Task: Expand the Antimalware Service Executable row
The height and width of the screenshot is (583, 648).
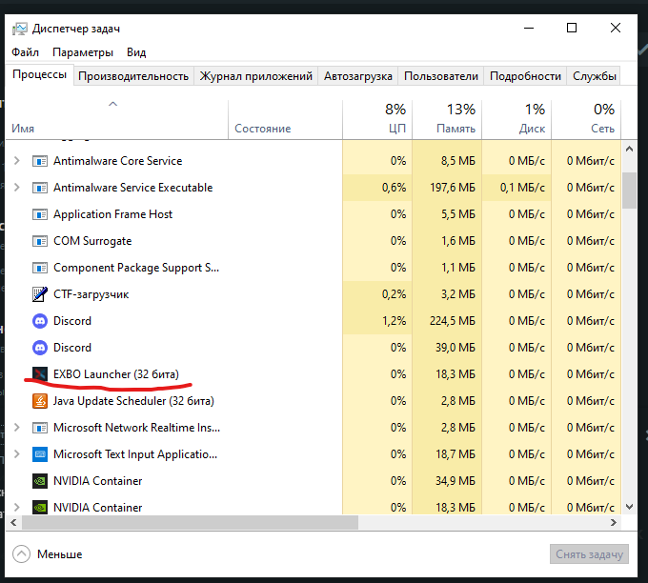Action: [x=16, y=188]
